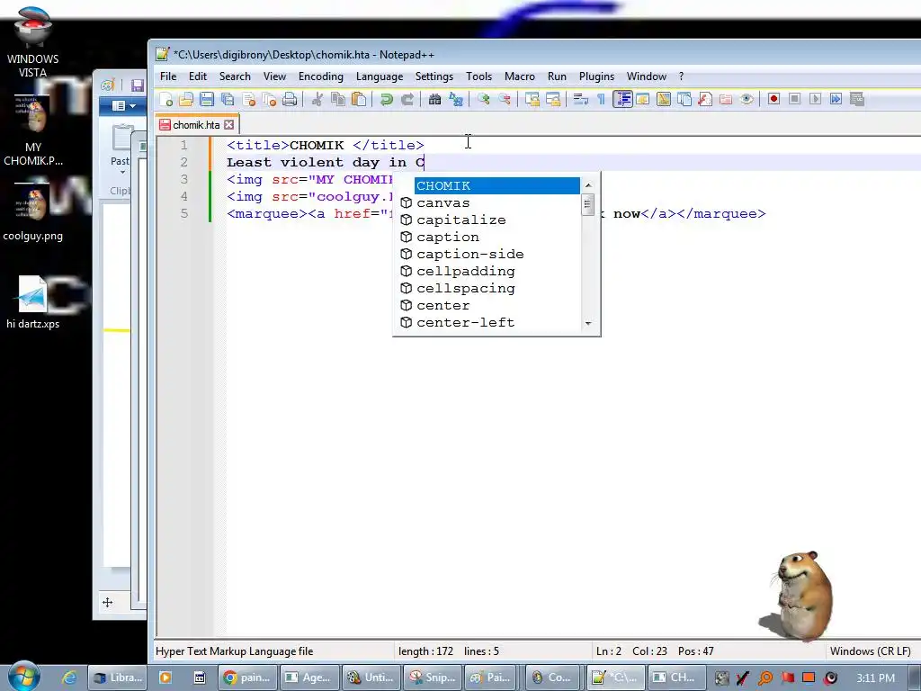The height and width of the screenshot is (691, 921).
Task: Click Save Recorded Macro icon
Action: [x=856, y=99]
